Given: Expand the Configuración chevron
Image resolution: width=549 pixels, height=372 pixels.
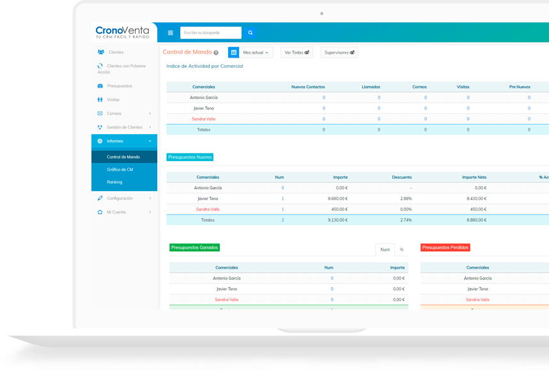Looking at the screenshot, I should pos(150,198).
